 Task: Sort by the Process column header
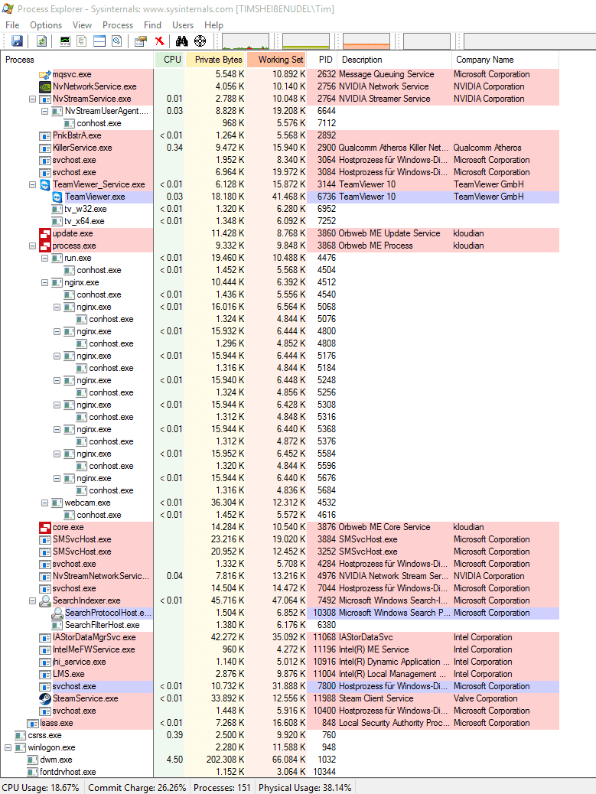click(x=77, y=60)
